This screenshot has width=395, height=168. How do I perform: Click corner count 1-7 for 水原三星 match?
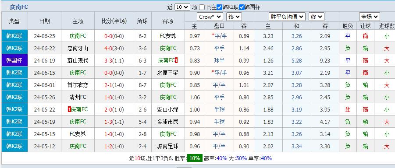[x=142, y=73]
